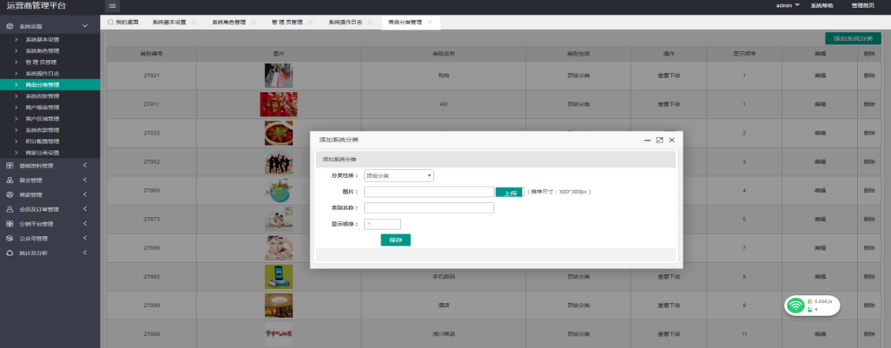This screenshot has width=891, height=348.
Task: Open the 分类性质 dropdown
Action: click(x=399, y=176)
